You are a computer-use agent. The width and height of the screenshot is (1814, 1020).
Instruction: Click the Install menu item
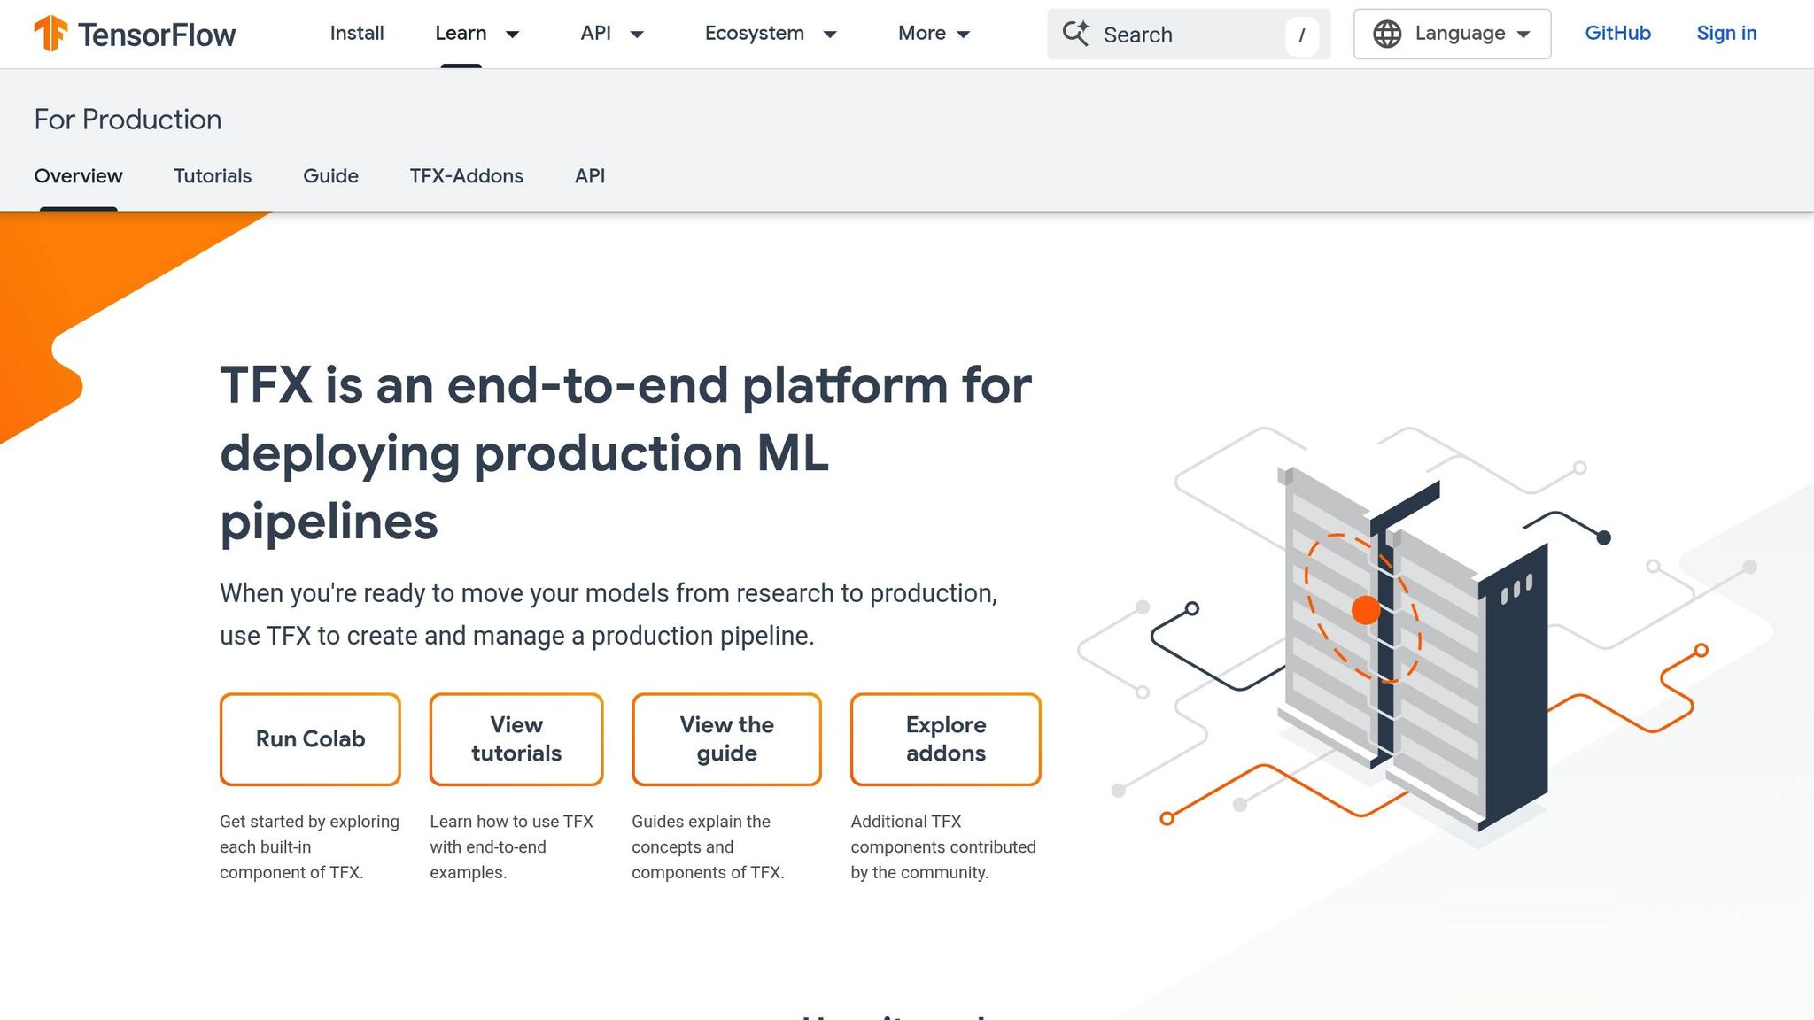[356, 34]
